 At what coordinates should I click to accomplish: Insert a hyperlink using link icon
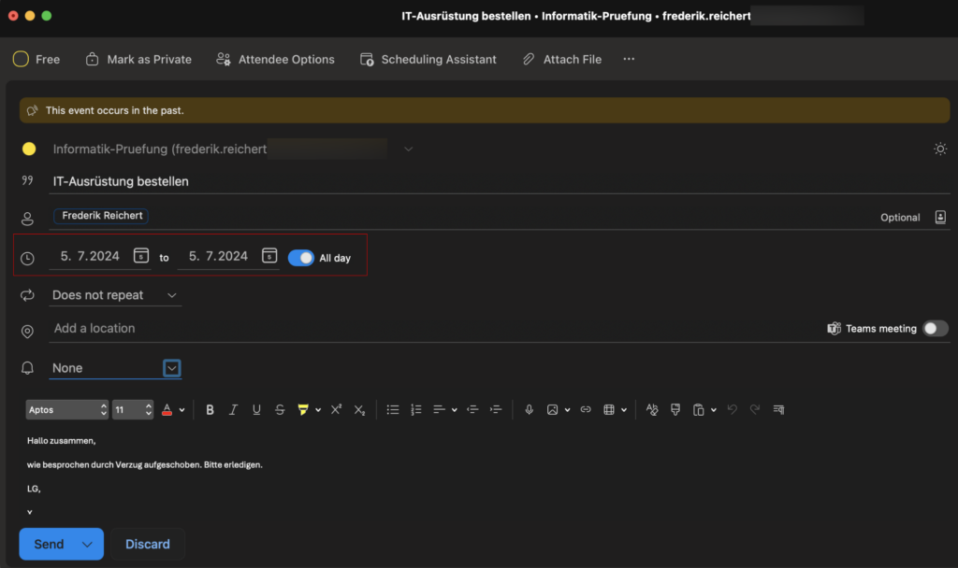tap(586, 409)
